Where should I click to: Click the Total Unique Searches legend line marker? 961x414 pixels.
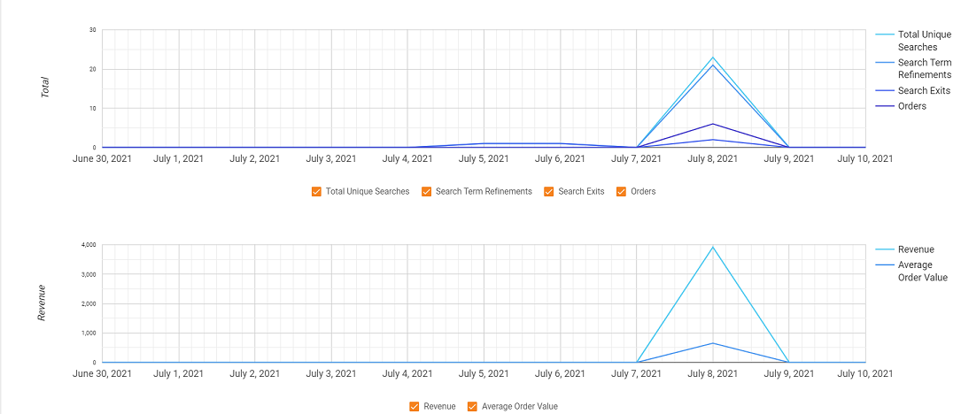pos(884,34)
